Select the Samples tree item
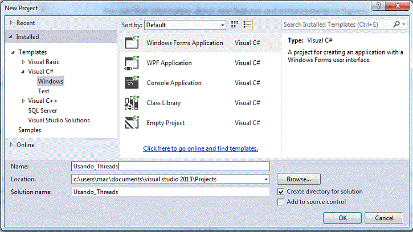413x232 pixels. tap(30, 130)
